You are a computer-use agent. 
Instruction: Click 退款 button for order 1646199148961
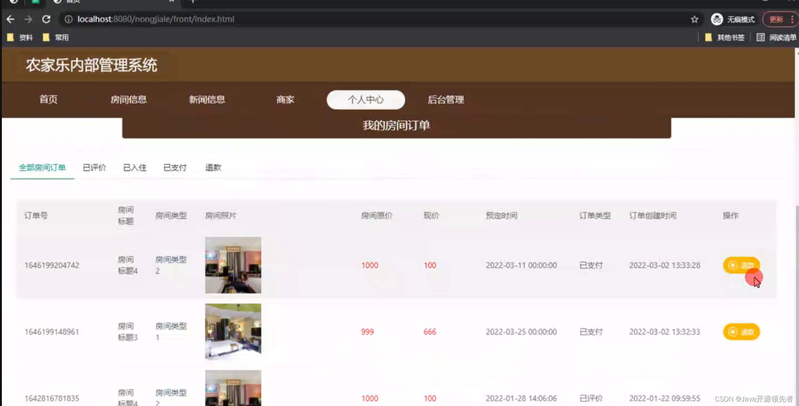(x=741, y=332)
